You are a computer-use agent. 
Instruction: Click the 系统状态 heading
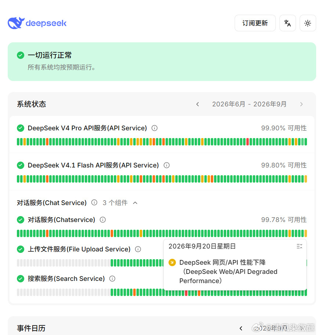click(x=31, y=104)
